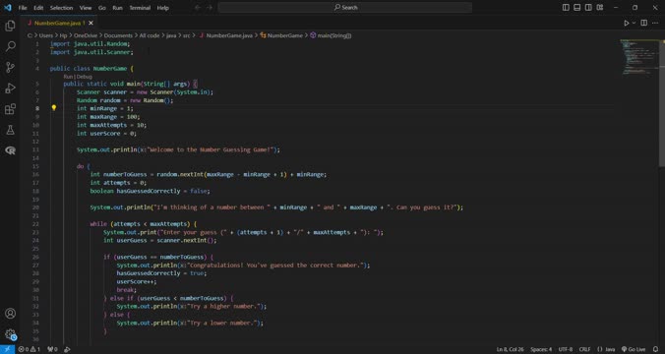Change file encoding UTF-8
Viewport: 665px width, 354px height.
[x=566, y=349]
